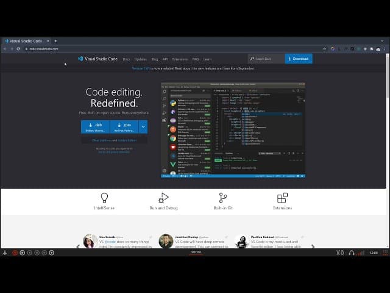Show next testimonial with the right arrow
This screenshot has width=390, height=293.
[313, 246]
